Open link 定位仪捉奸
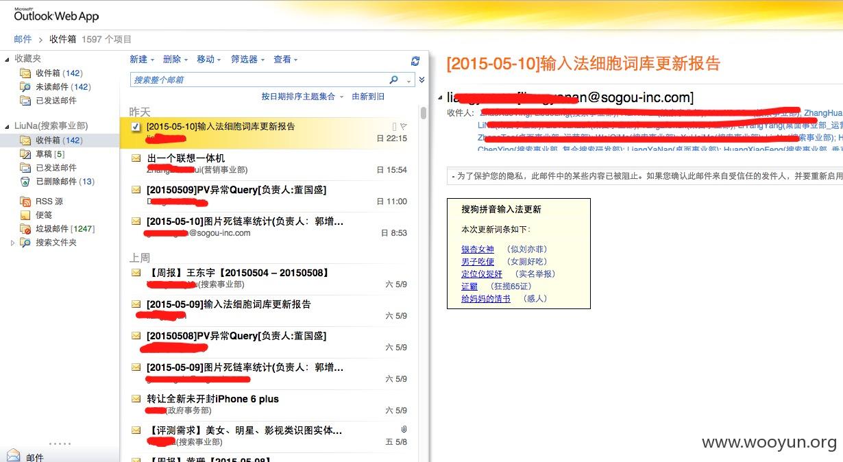Screen dimensions: 843x462 coord(482,274)
